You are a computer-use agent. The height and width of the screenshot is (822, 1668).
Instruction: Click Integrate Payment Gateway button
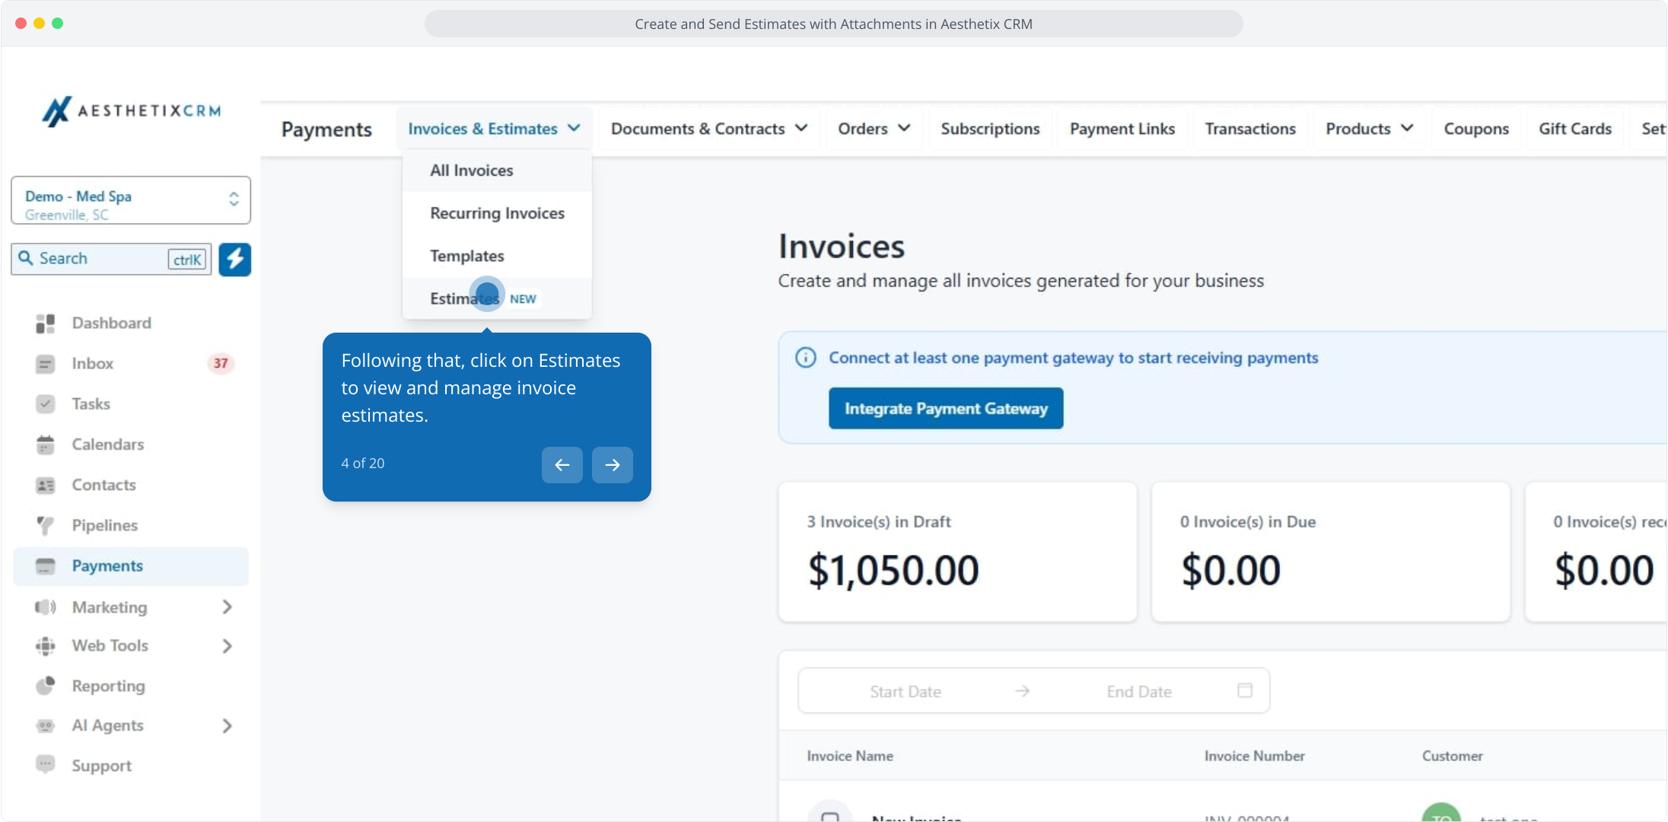click(946, 409)
